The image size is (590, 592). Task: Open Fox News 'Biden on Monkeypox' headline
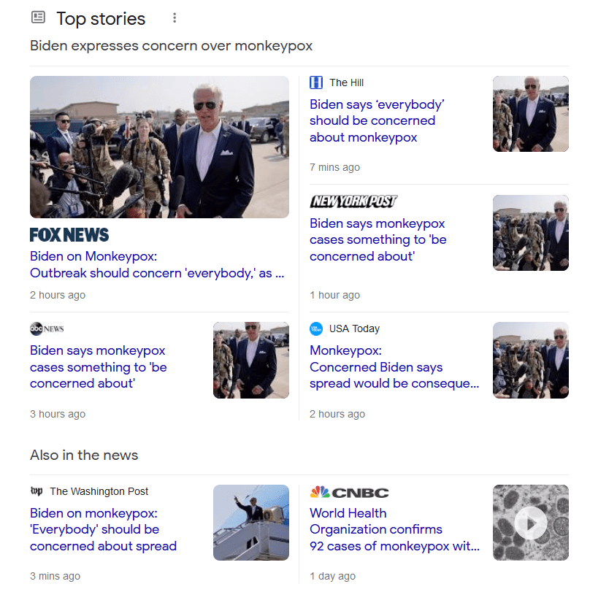coord(158,265)
